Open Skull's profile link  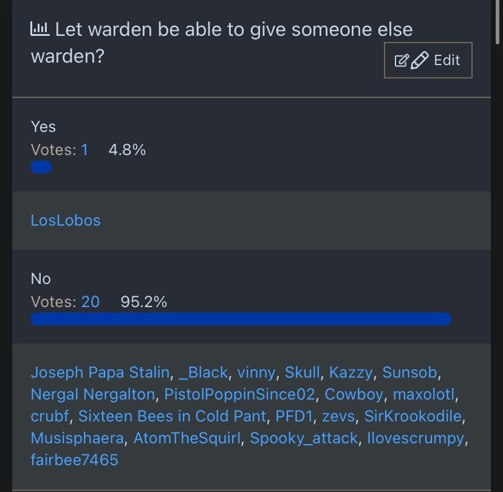302,372
